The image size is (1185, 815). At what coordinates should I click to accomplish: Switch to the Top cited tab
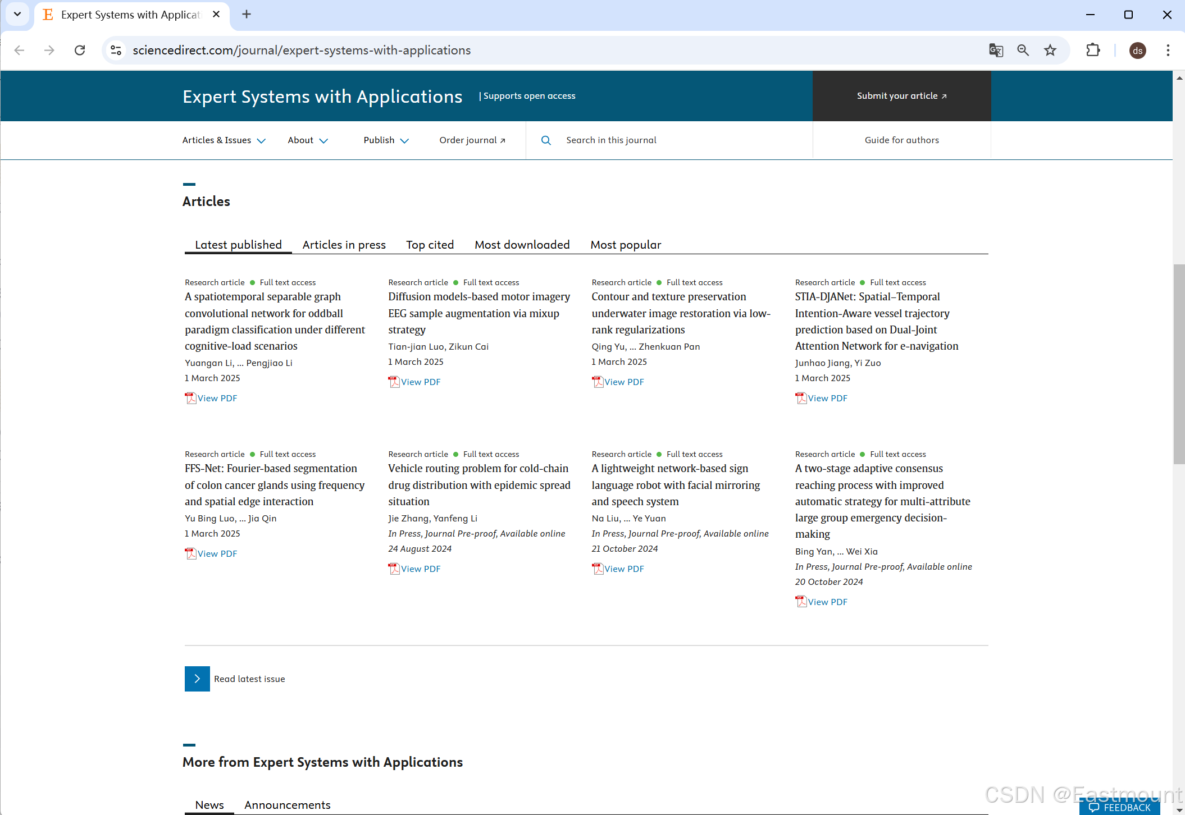[x=430, y=245]
